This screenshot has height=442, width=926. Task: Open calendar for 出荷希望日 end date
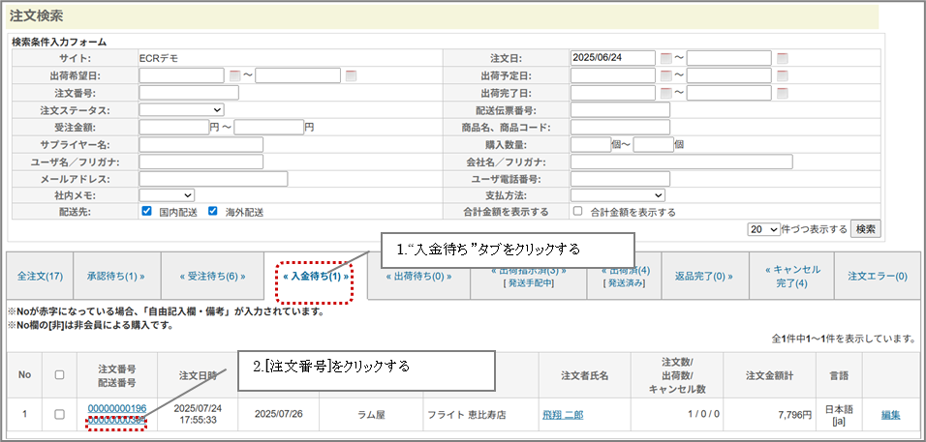(x=351, y=75)
